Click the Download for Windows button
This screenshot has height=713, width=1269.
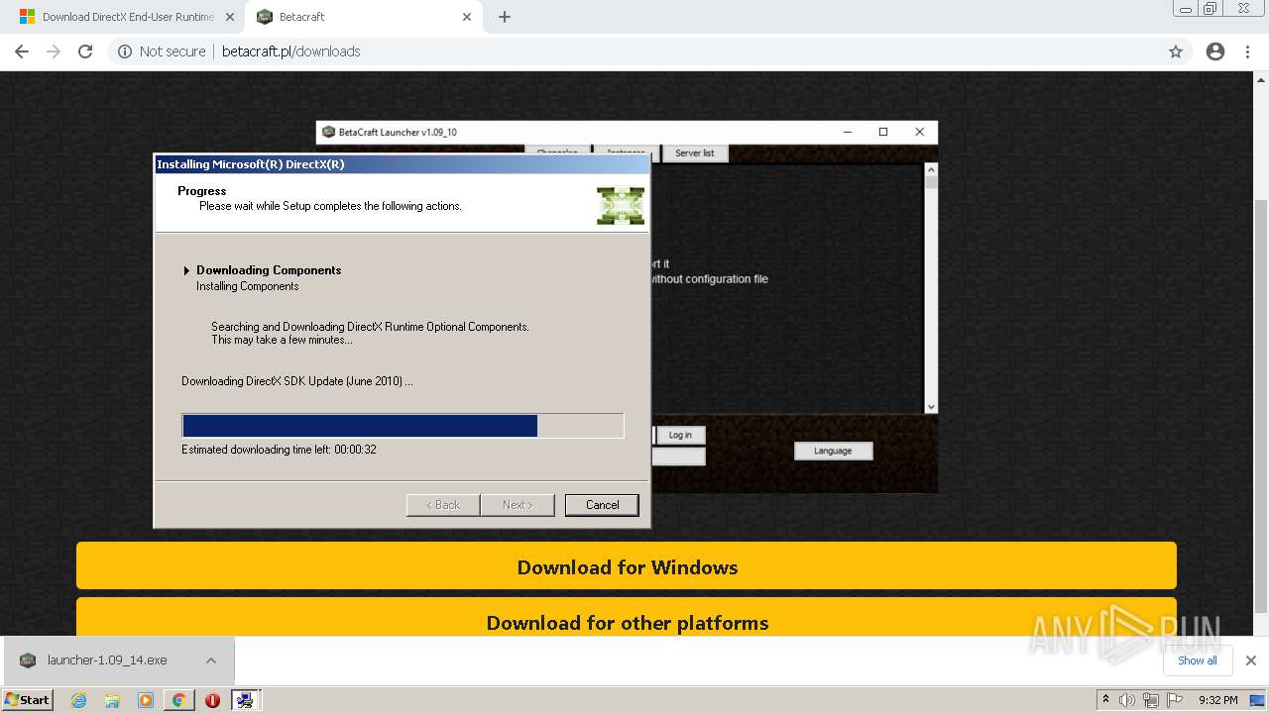627,566
